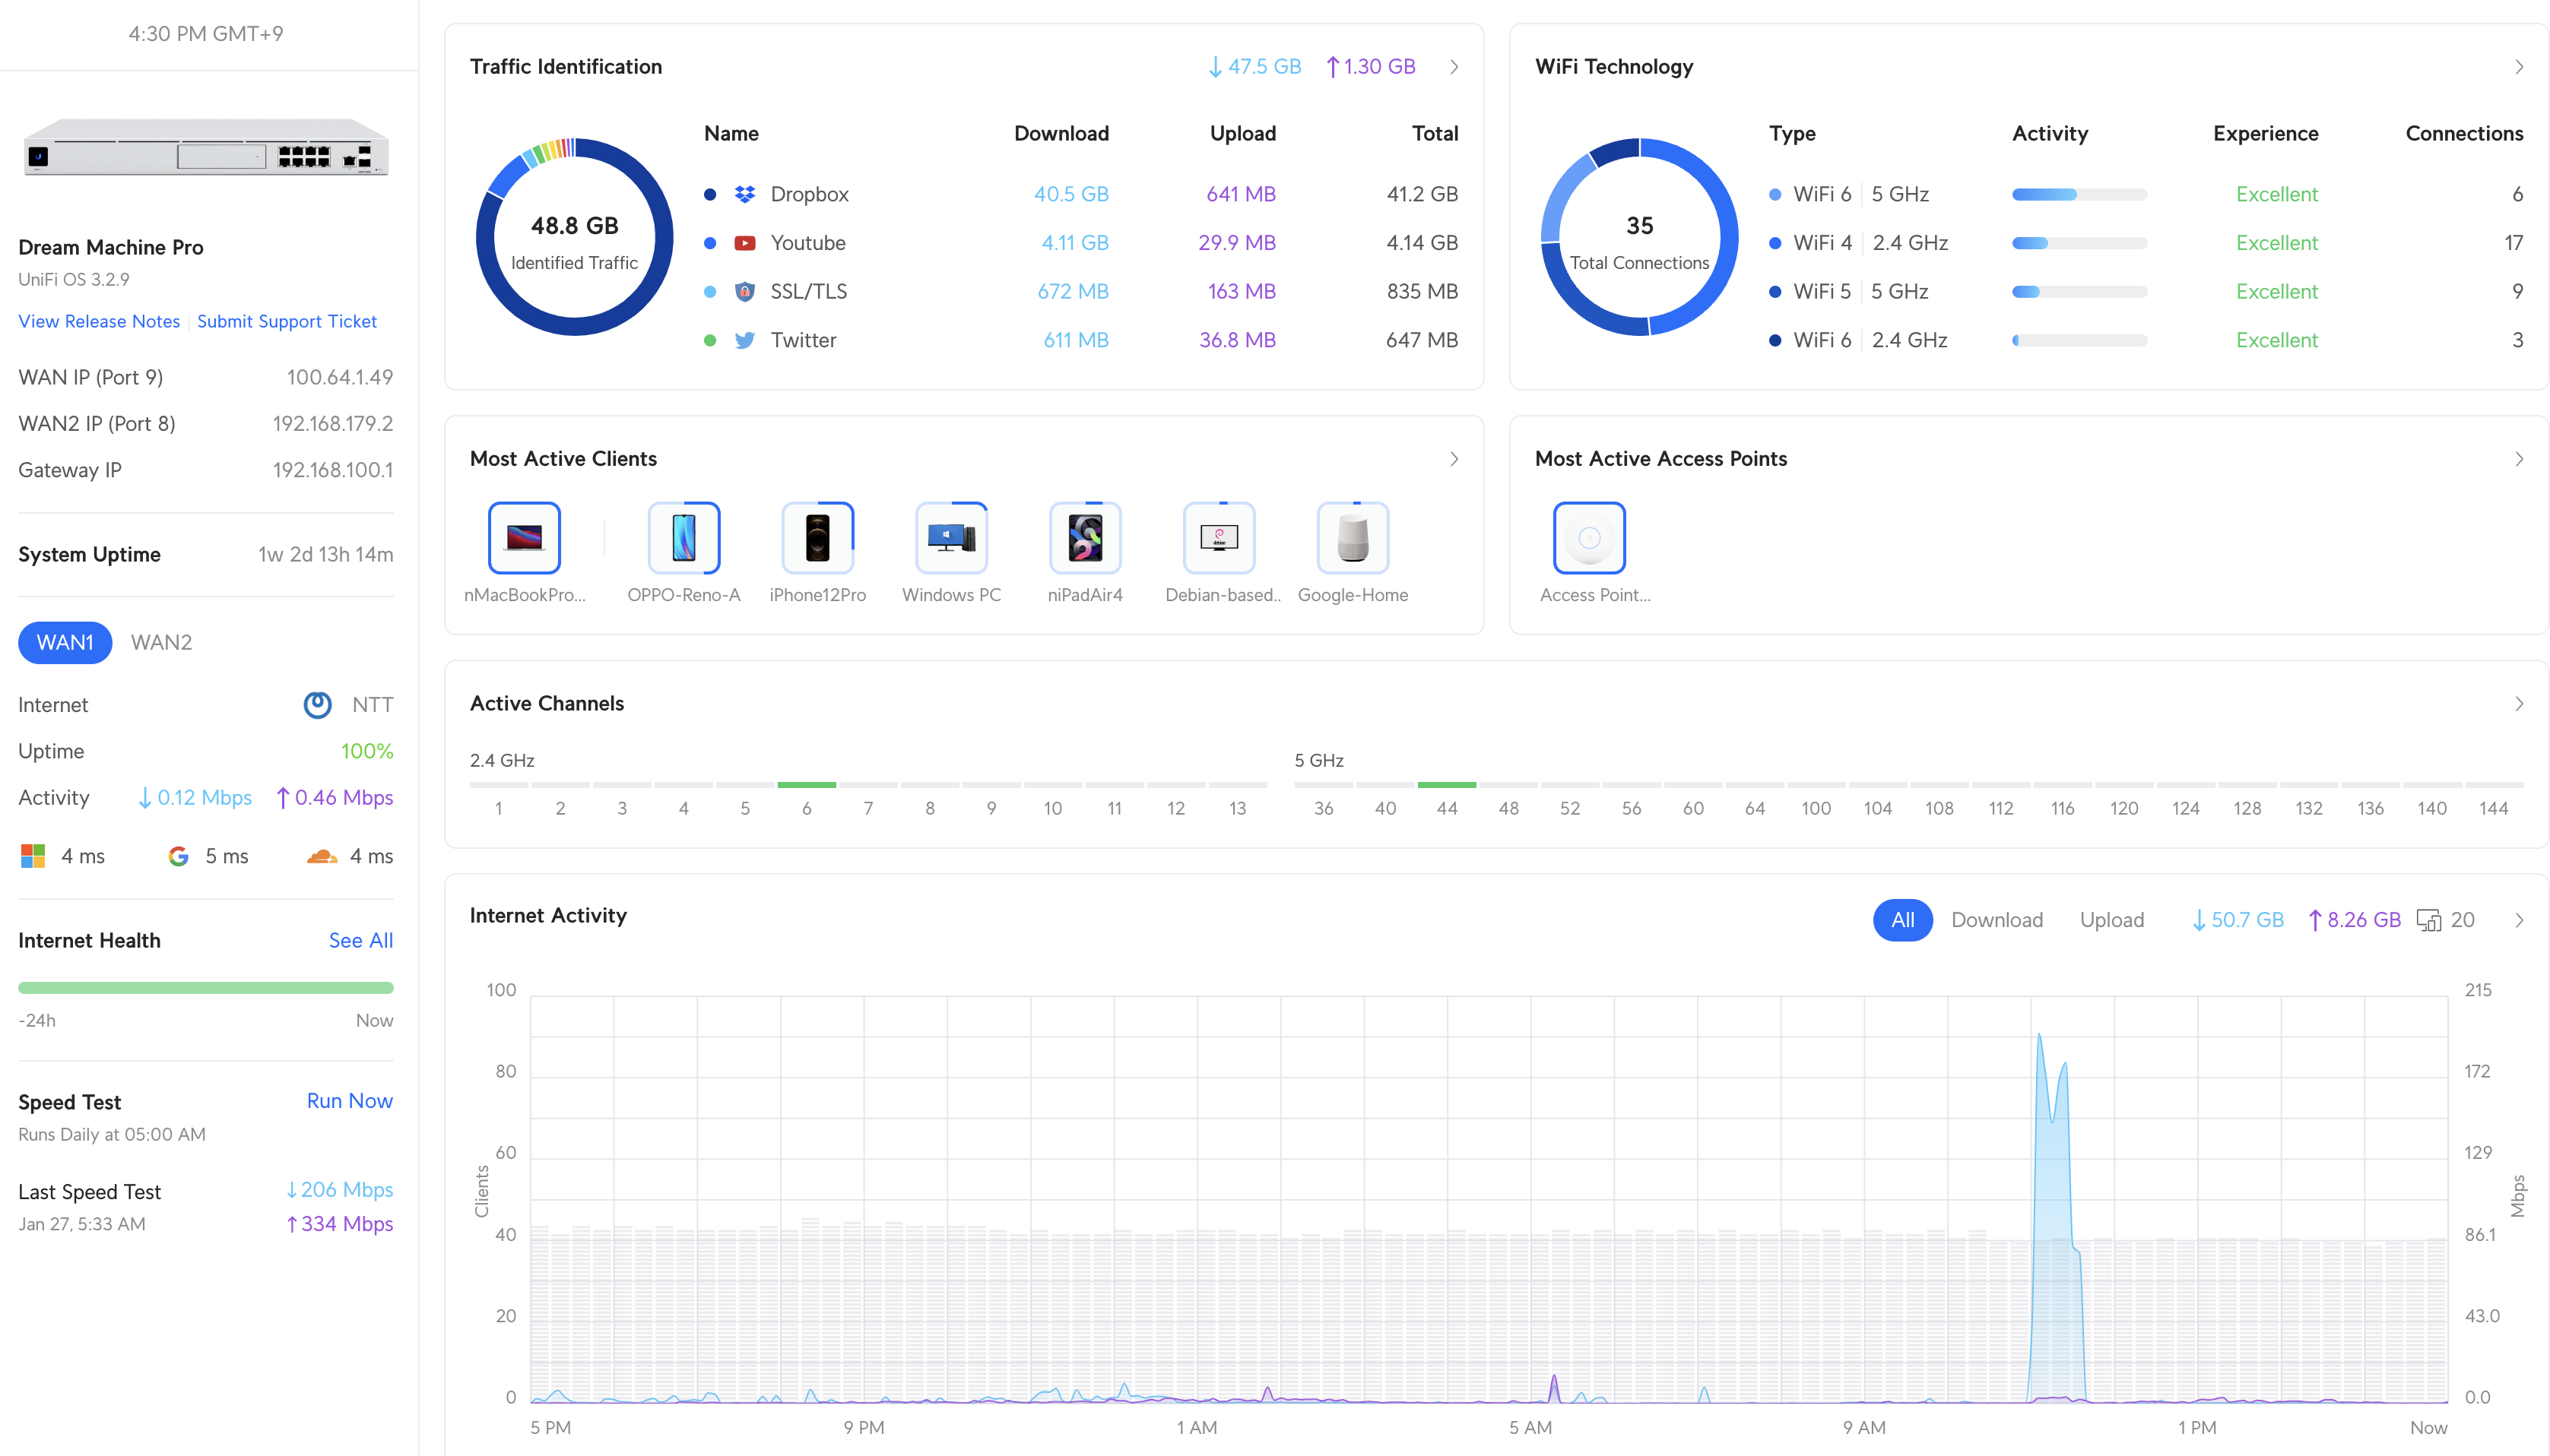Click the Internet Health status bar
Viewport: 2550px width, 1456px height.
(205, 987)
